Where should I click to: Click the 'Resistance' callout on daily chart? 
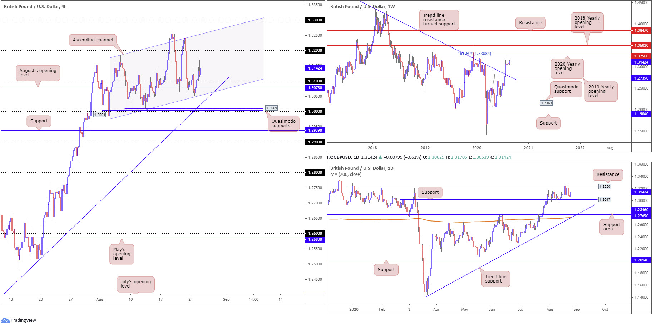608,174
